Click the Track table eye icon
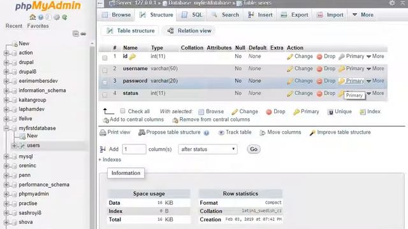The width and height of the screenshot is (408, 229). (x=221, y=133)
